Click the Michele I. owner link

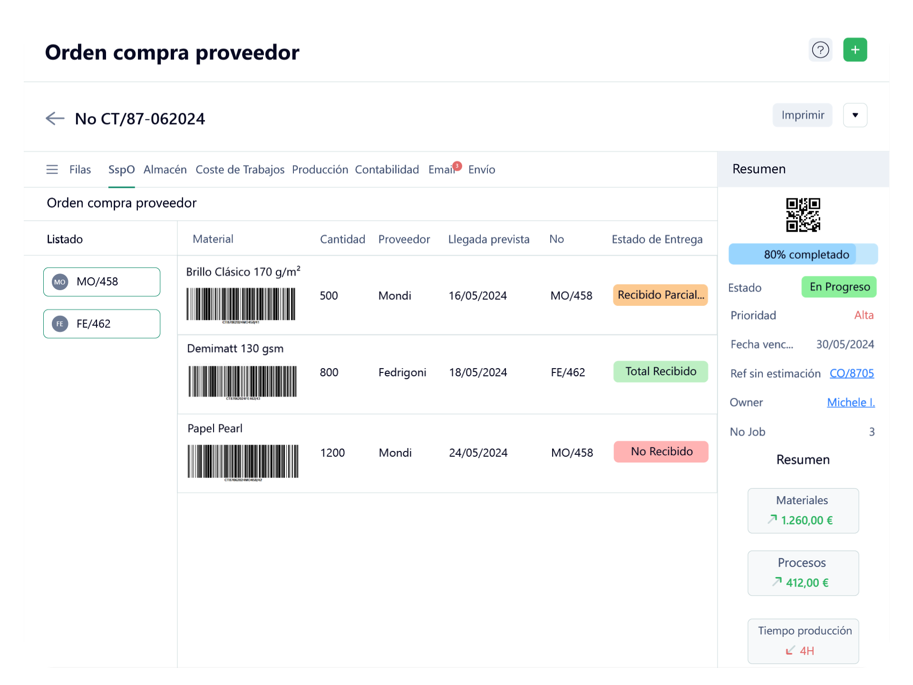(x=850, y=402)
